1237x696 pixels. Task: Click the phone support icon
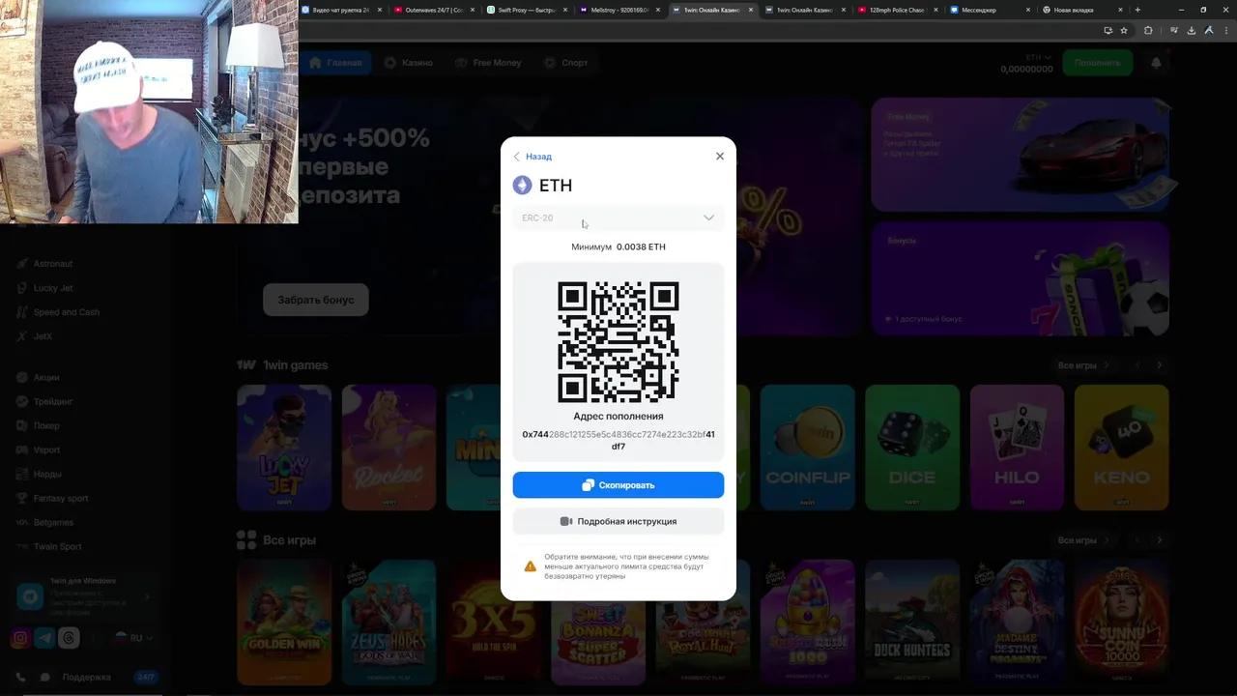point(20,678)
